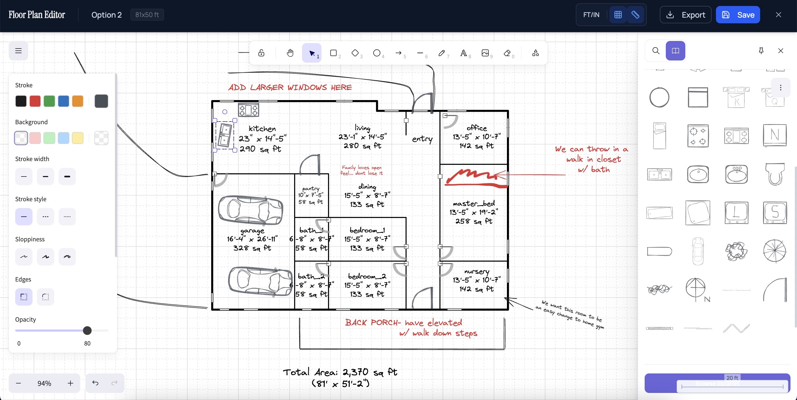Open the 81x50 ft canvas size control
The image size is (797, 400).
[147, 15]
